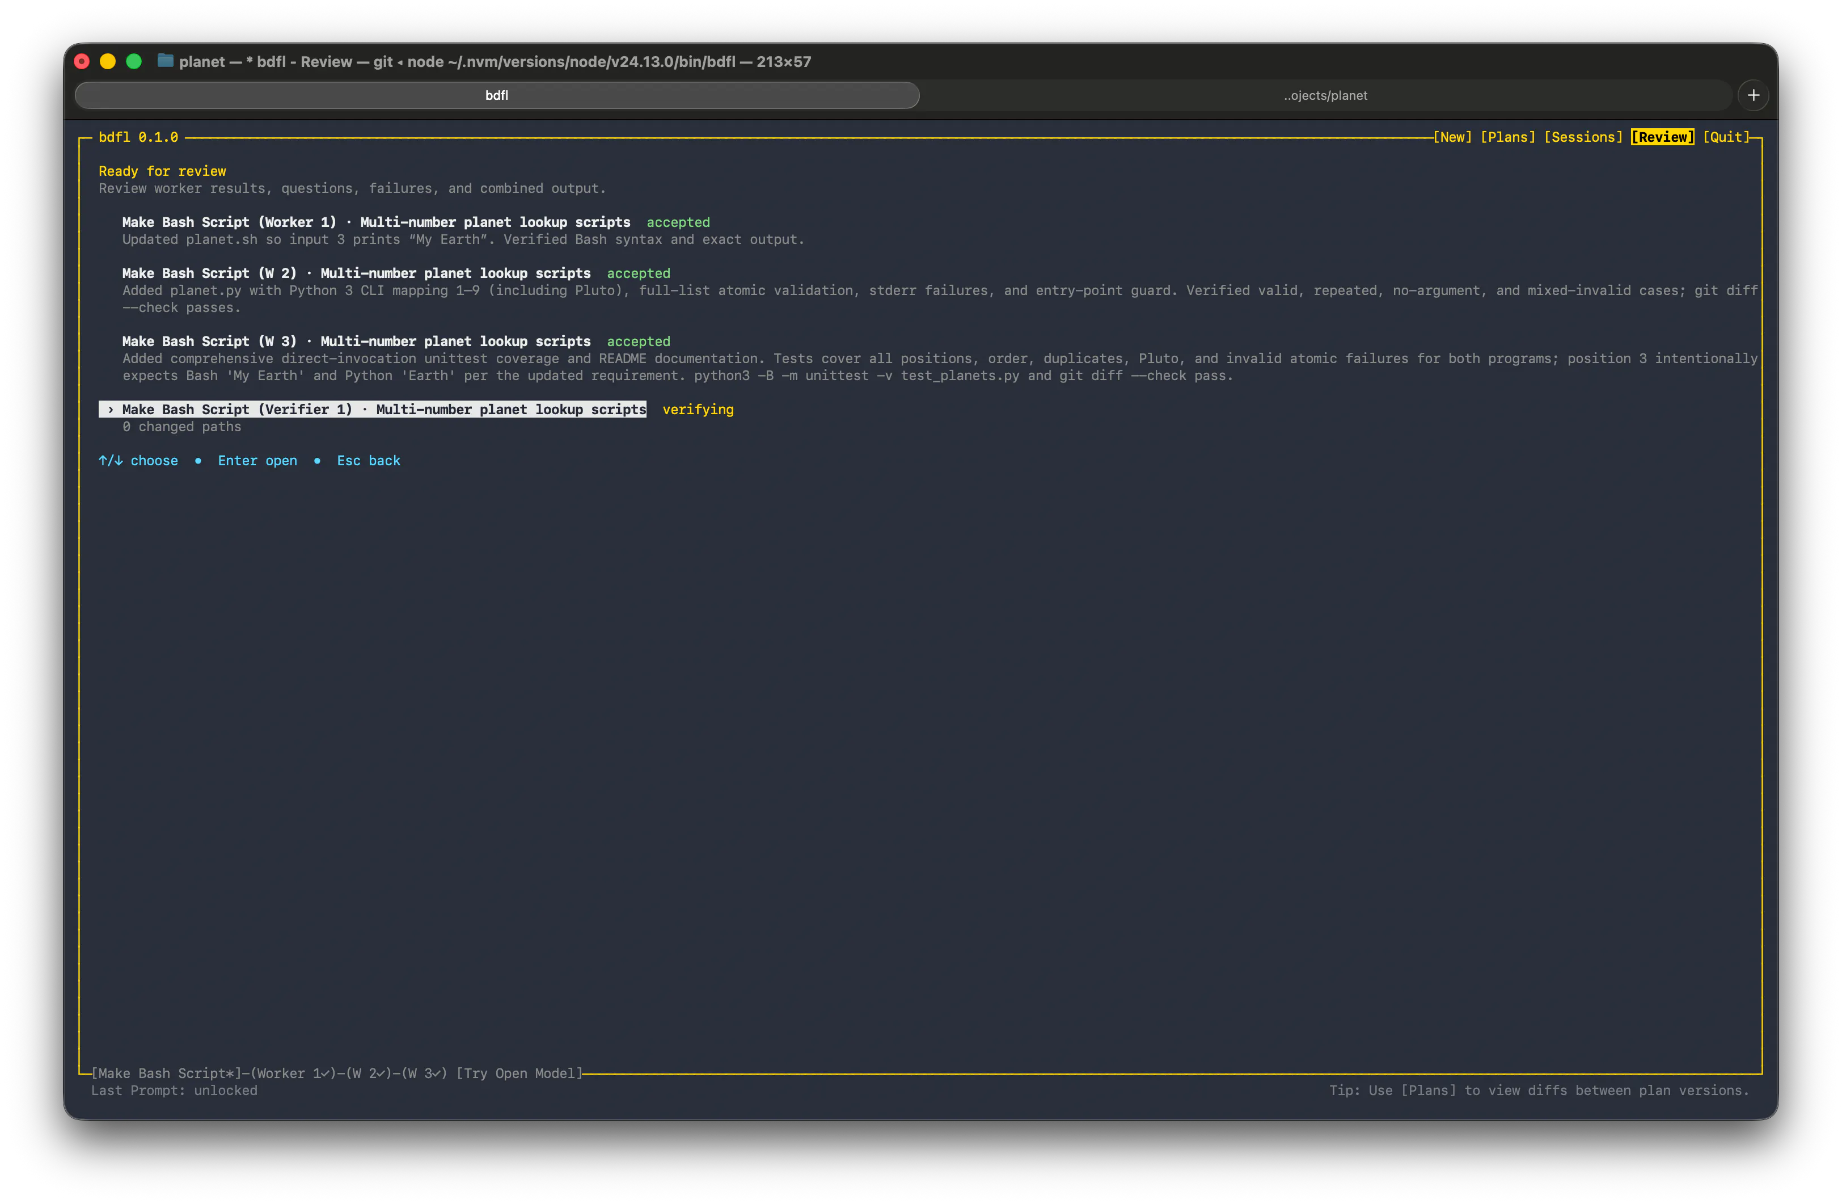The width and height of the screenshot is (1842, 1204).
Task: Switch to the ..ojects/planet tab
Action: coord(1325,95)
